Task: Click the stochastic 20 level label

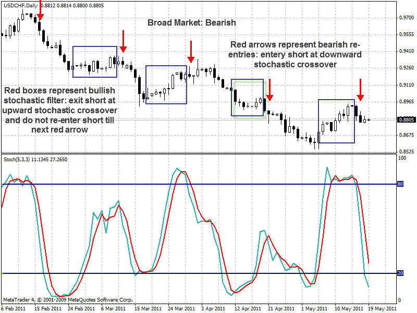Action: 400,273
